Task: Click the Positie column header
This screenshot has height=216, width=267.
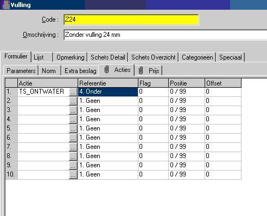Action: pos(187,83)
